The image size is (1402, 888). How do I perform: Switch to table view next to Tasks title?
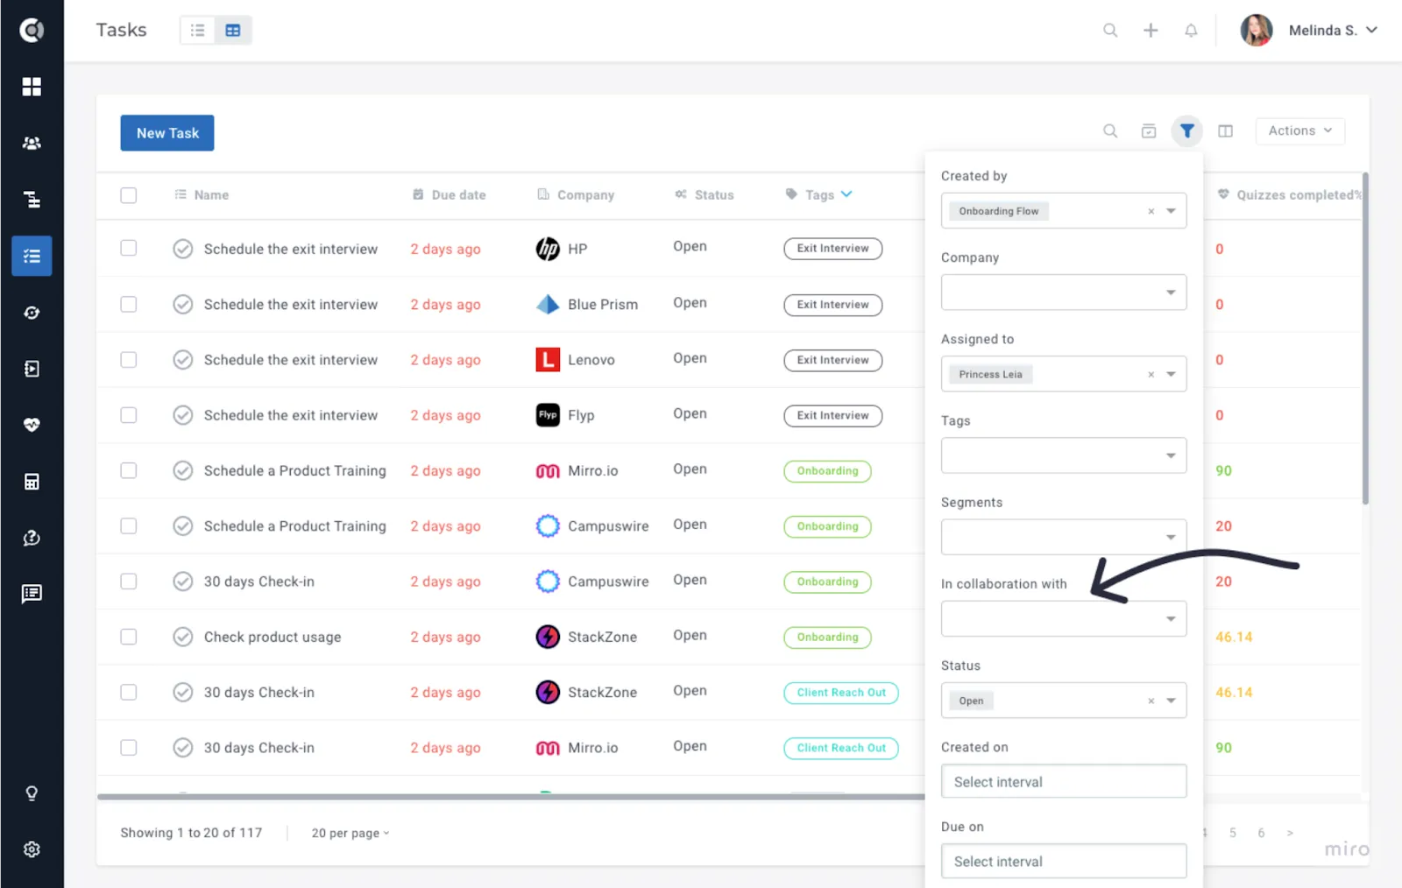click(x=233, y=30)
